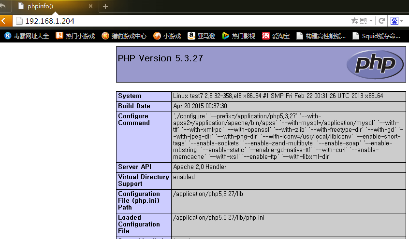Open 亚马逊 Amazon bookmark
409x239 pixels.
[202, 36]
